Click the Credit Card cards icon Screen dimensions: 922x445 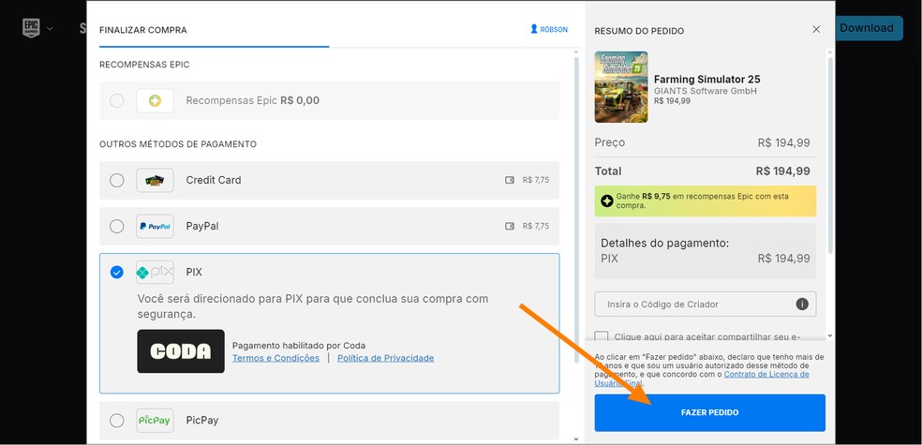tap(156, 180)
